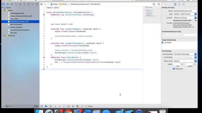Go back in editor history

coord(45,4)
